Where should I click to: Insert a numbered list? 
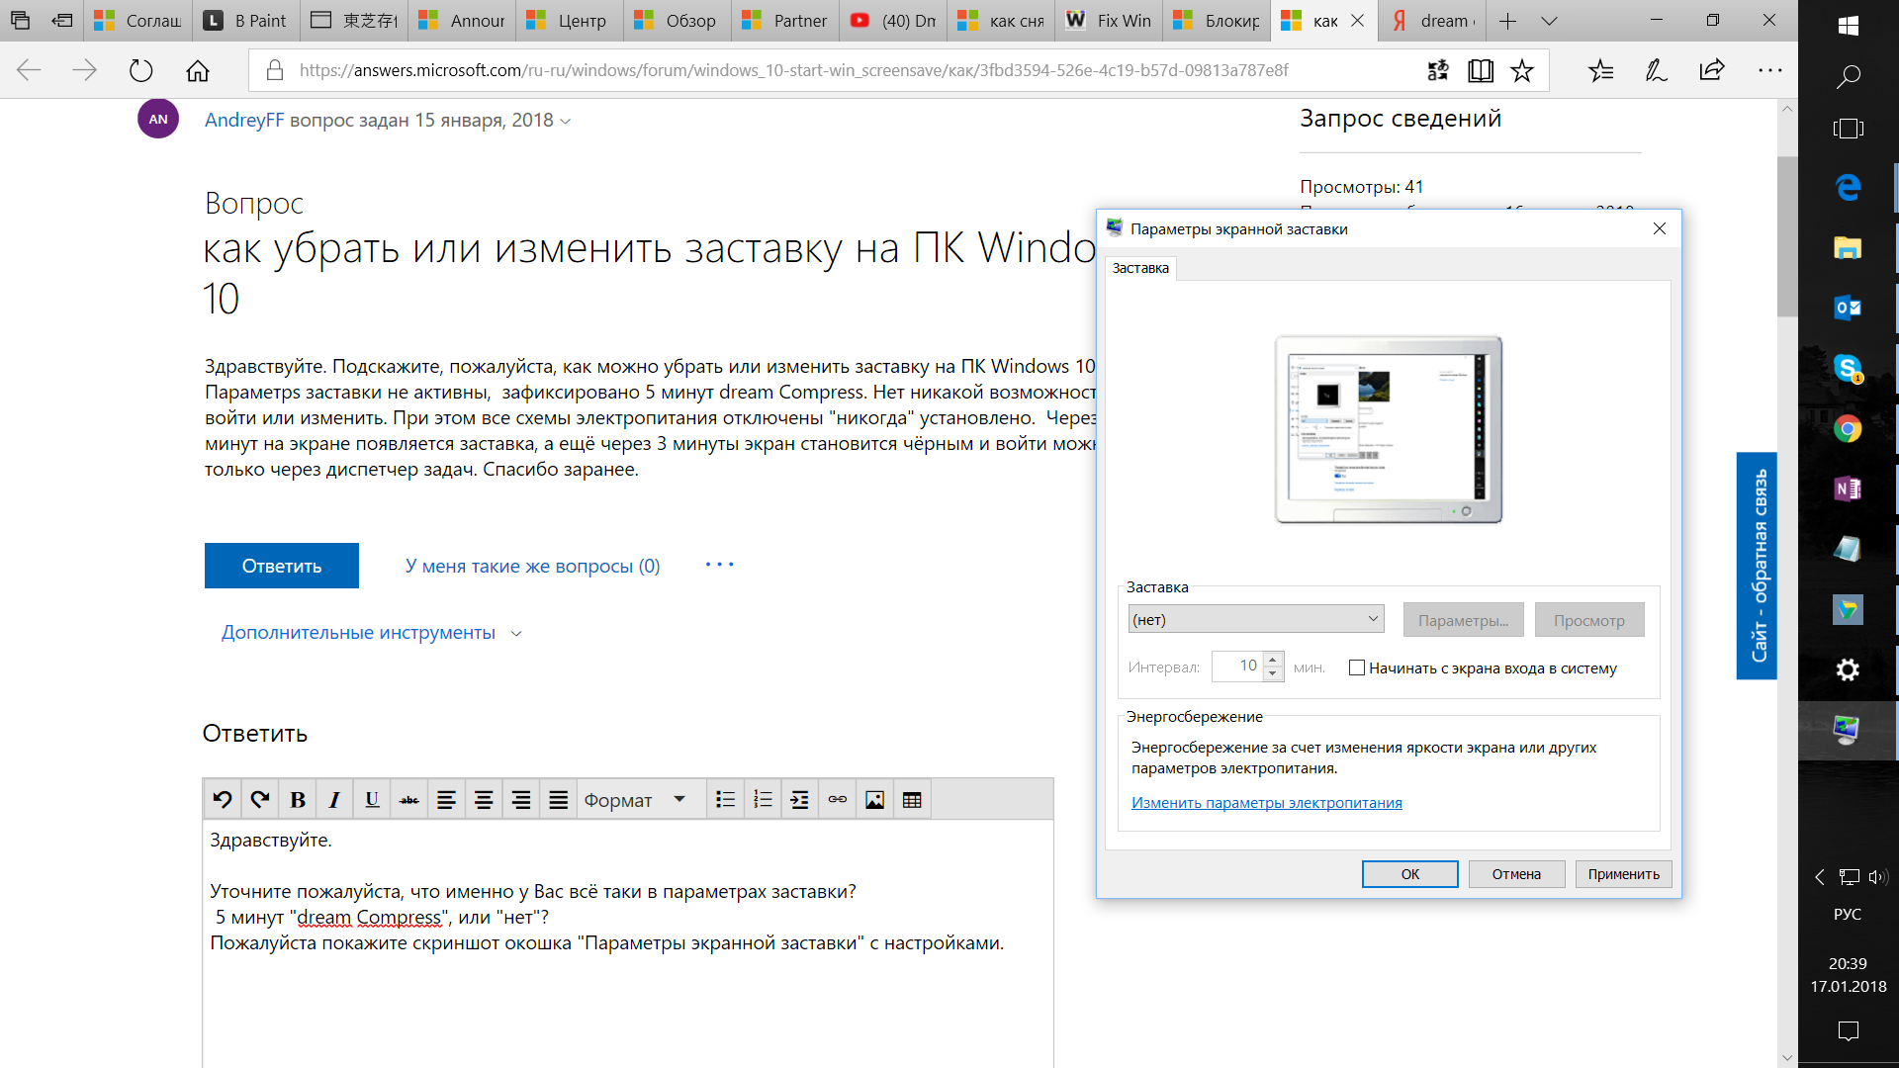pos(763,799)
